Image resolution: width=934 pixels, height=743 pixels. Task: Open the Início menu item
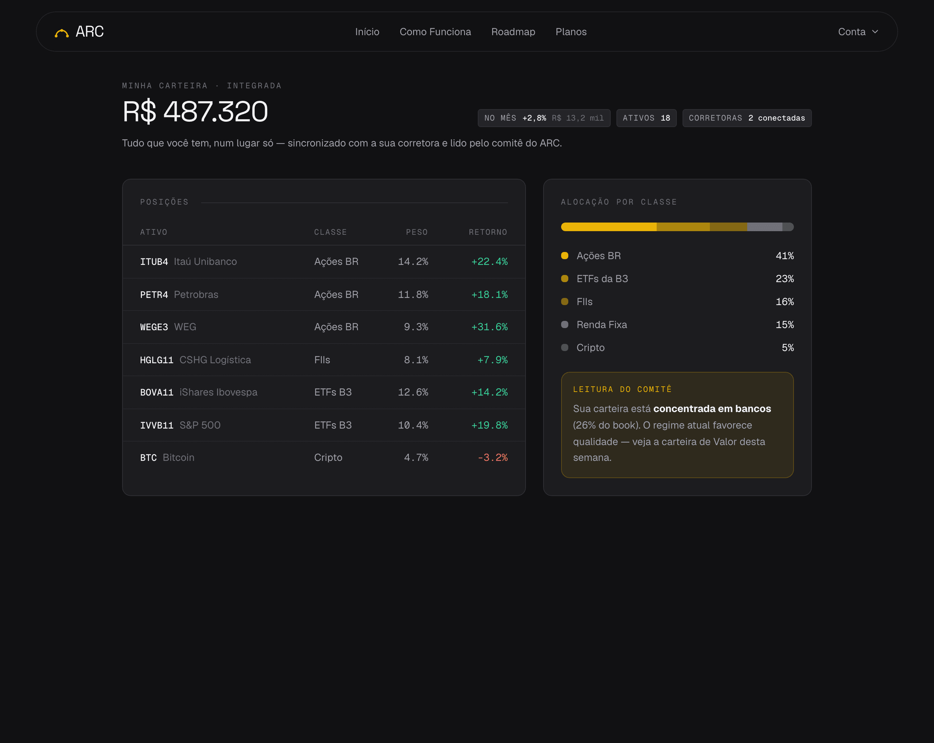(367, 32)
